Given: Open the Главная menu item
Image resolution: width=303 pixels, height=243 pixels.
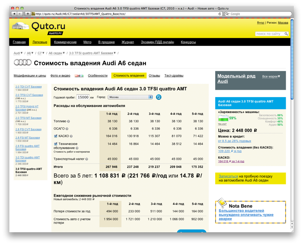Looking at the screenshot, I should click(19, 42).
